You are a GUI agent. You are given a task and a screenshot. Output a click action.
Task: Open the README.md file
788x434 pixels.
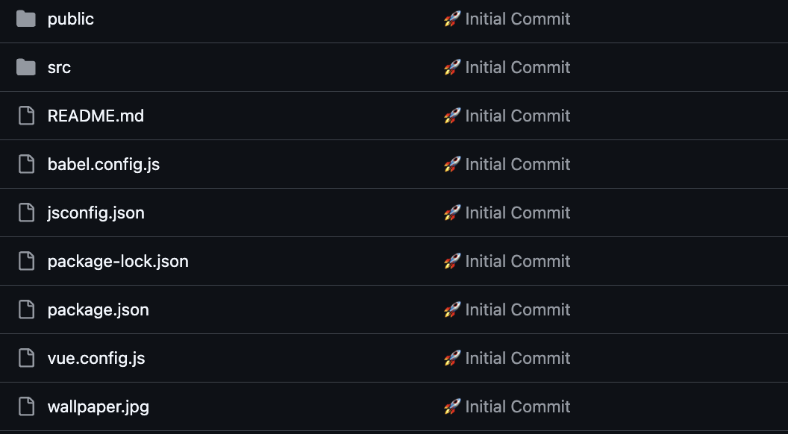coord(96,116)
